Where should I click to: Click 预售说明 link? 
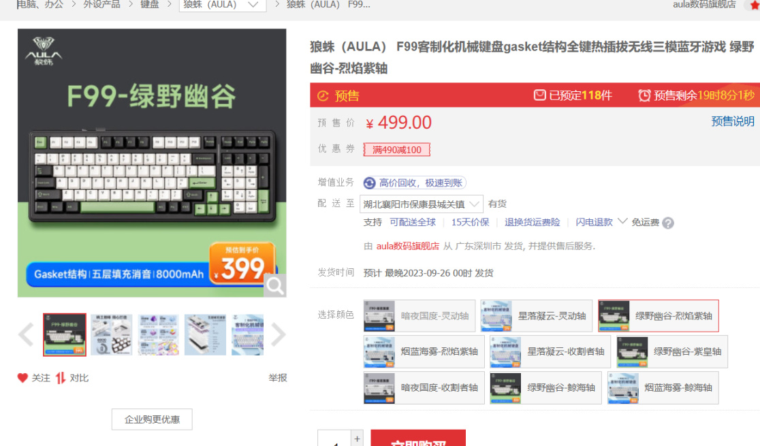pyautogui.click(x=732, y=121)
